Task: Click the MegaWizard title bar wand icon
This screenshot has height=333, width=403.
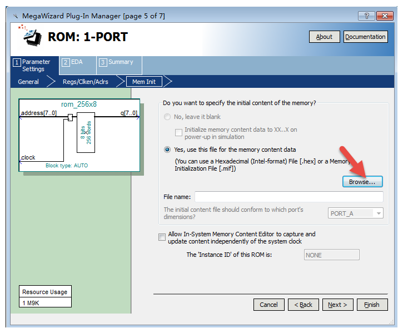Action: pos(16,16)
